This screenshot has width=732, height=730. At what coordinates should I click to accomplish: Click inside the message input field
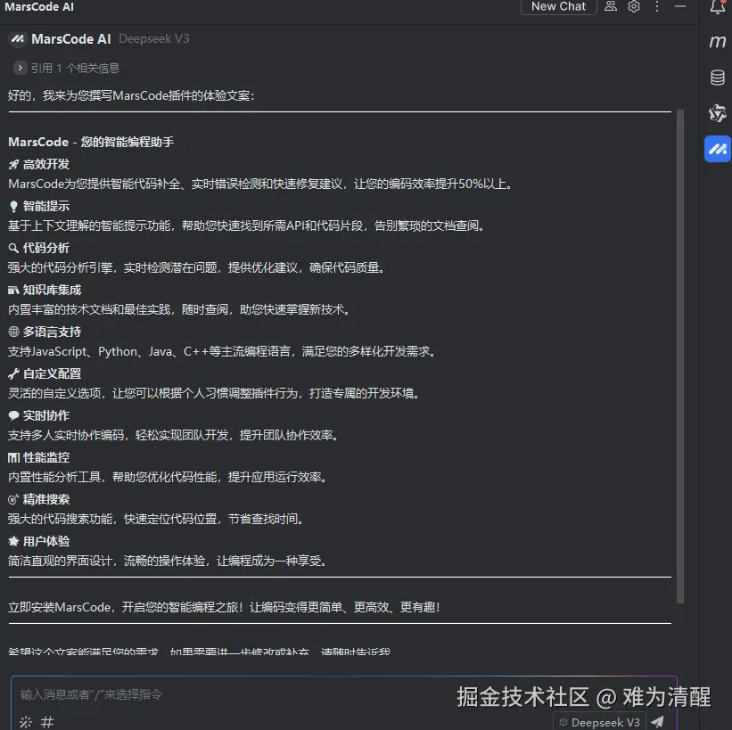(x=178, y=695)
